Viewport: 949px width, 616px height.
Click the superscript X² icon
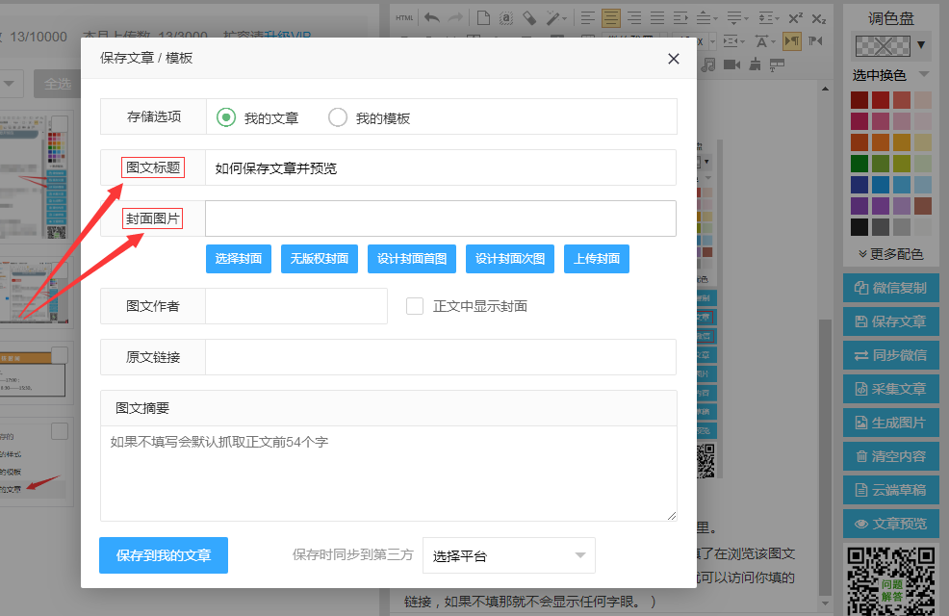pos(795,17)
